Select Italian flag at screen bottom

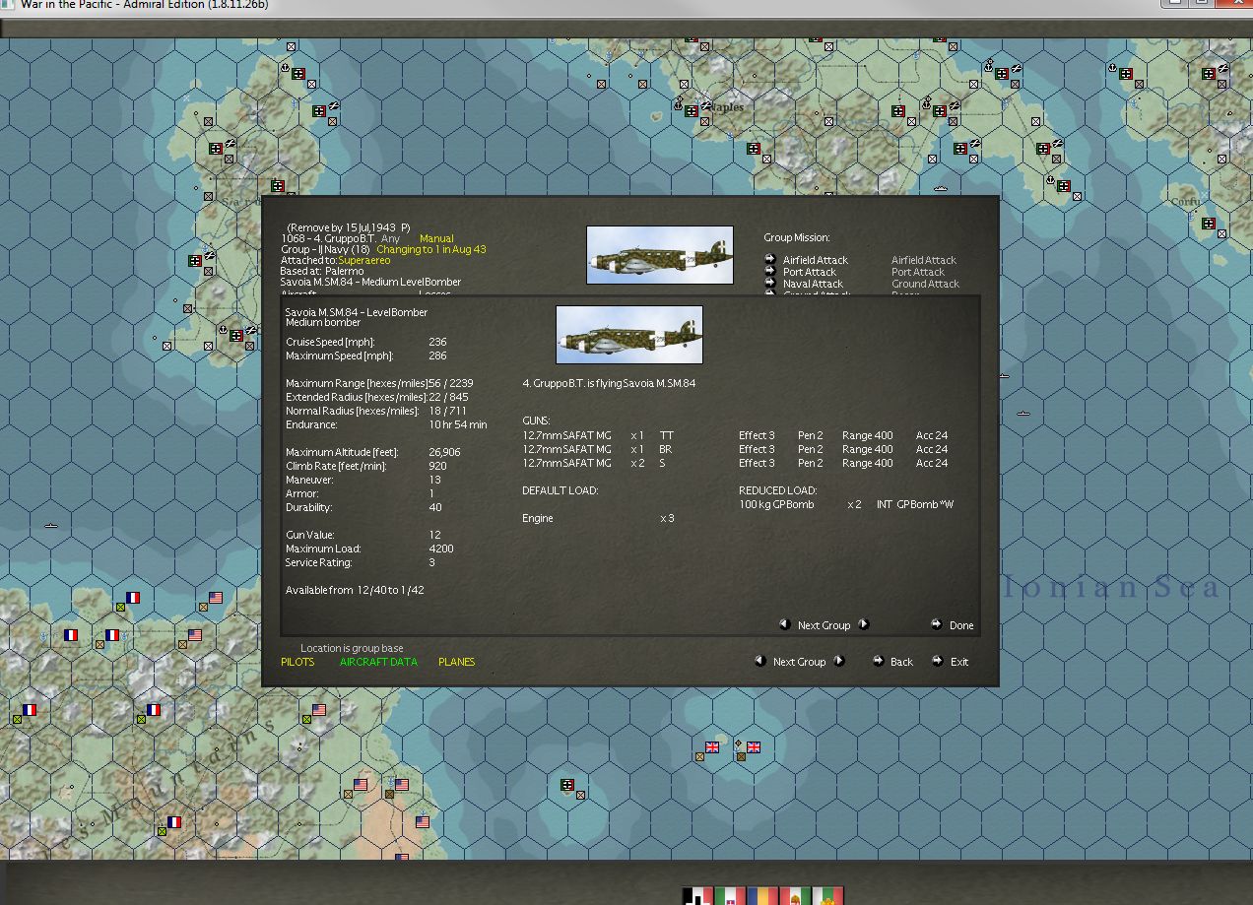[x=730, y=896]
